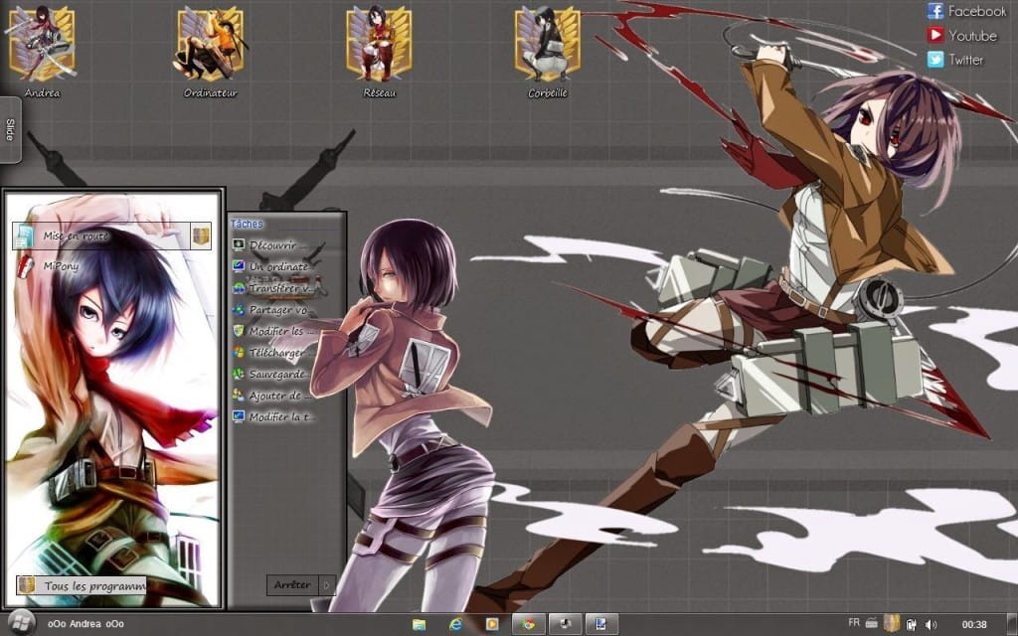Launch Google Chrome from the taskbar

point(527,625)
